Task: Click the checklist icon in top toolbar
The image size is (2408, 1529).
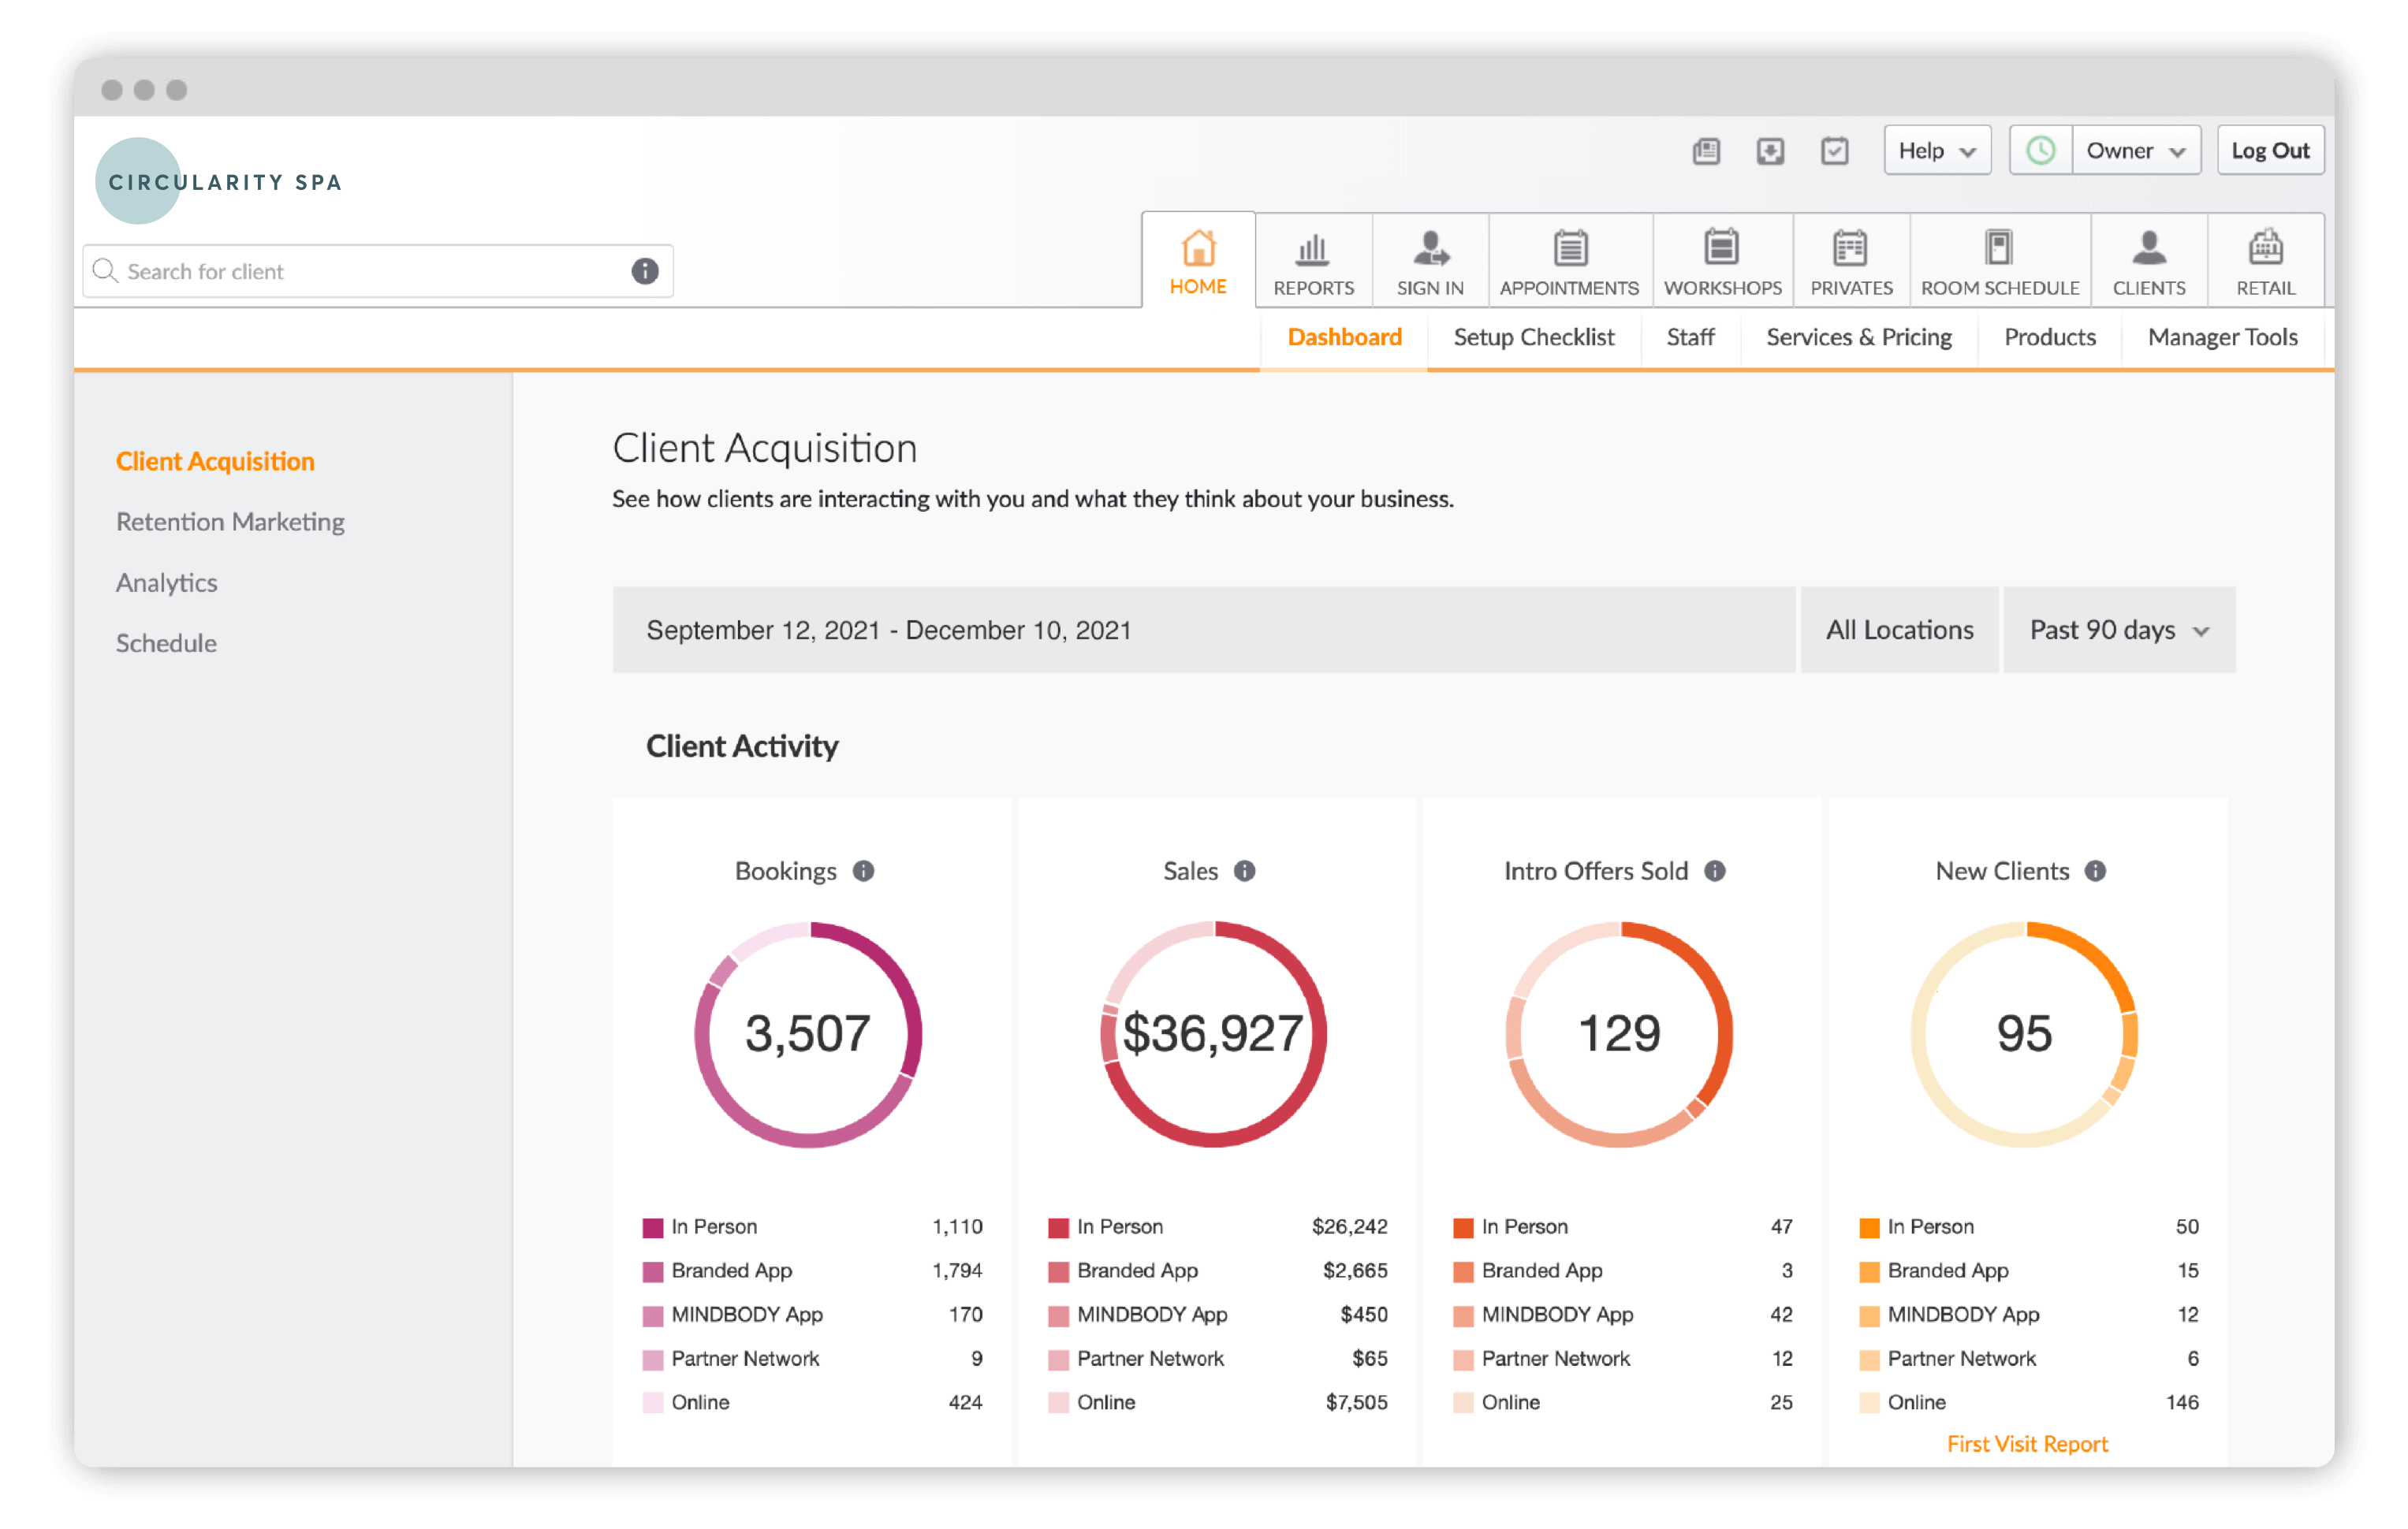Action: (1834, 151)
